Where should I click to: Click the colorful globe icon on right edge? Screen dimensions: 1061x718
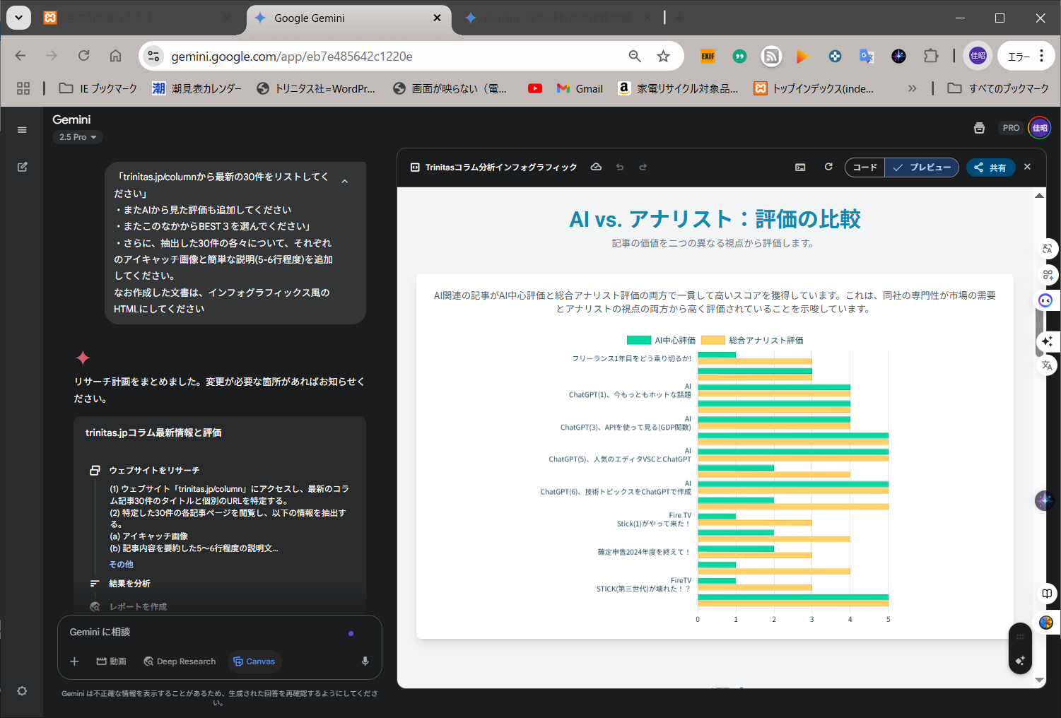coord(1046,623)
